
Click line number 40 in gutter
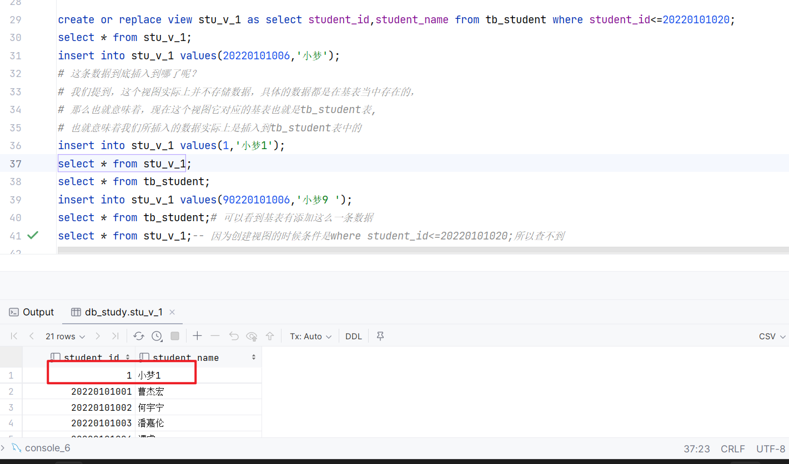click(x=16, y=218)
